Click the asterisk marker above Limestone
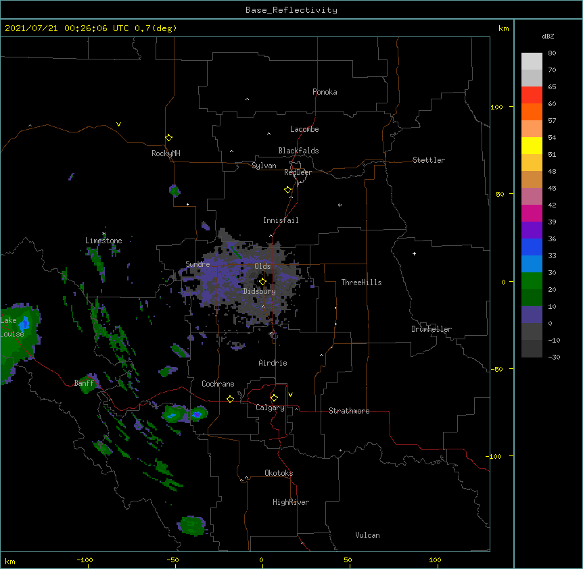 (104, 234)
